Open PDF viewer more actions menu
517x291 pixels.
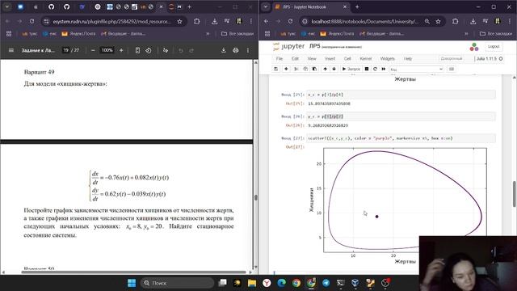pyautogui.click(x=248, y=50)
